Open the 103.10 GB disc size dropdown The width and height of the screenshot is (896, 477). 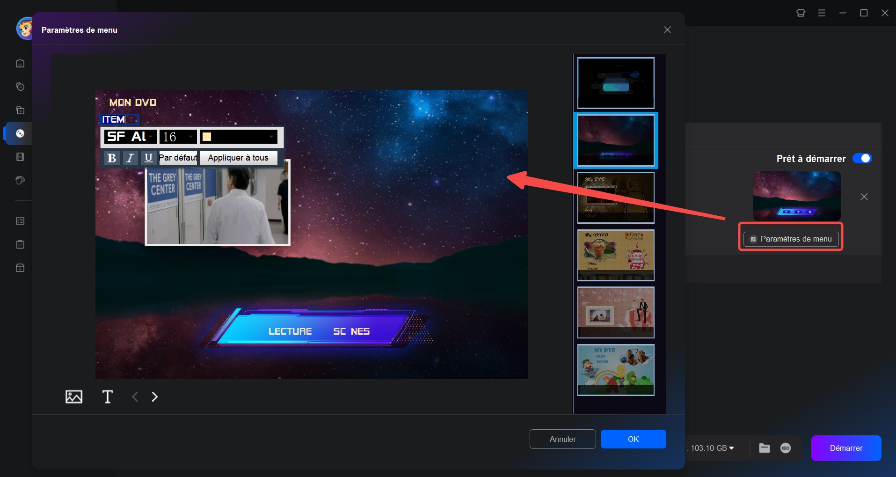712,448
